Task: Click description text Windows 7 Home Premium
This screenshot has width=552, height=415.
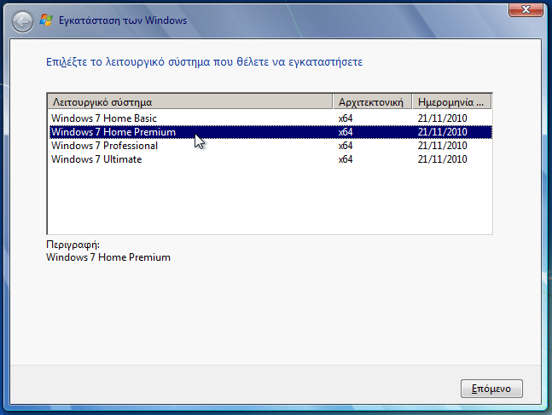Action: pyautogui.click(x=108, y=257)
